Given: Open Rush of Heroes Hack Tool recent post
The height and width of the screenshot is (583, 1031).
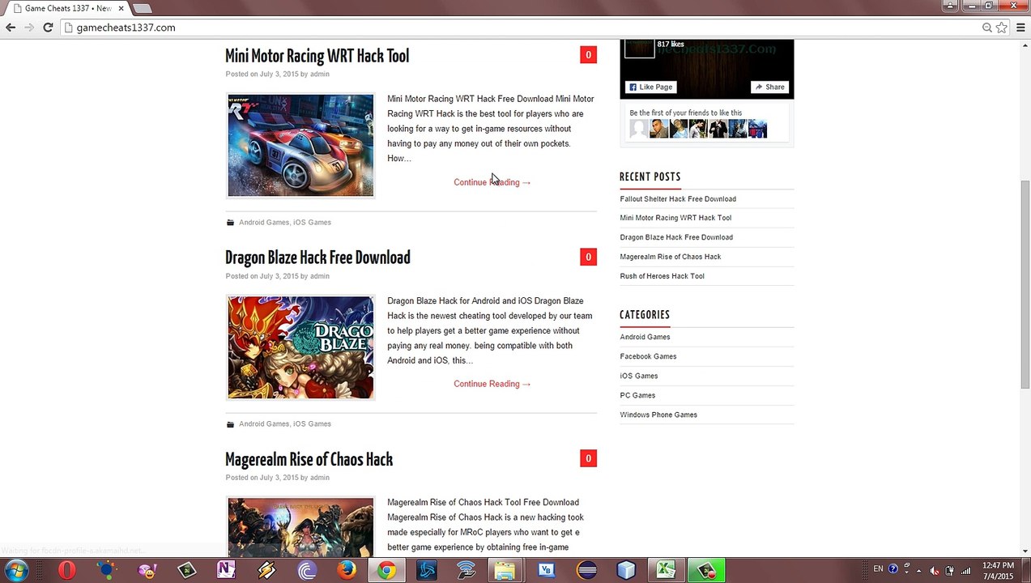Looking at the screenshot, I should point(662,276).
